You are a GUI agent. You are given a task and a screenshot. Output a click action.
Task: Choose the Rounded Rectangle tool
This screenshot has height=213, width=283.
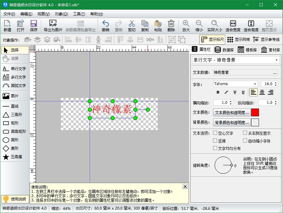tap(15, 132)
